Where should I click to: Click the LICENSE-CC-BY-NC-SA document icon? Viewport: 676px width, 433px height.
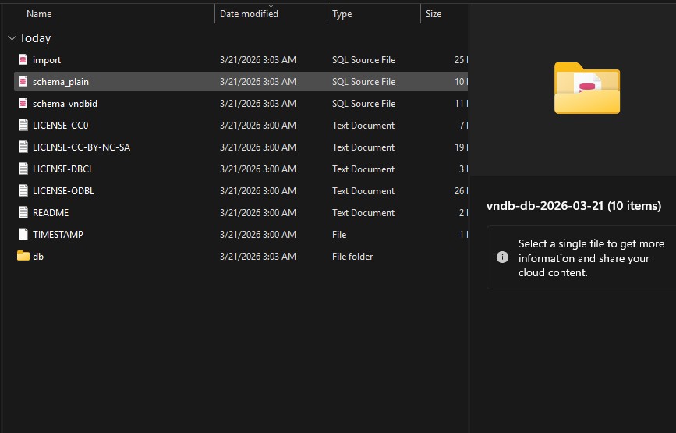pyautogui.click(x=23, y=147)
